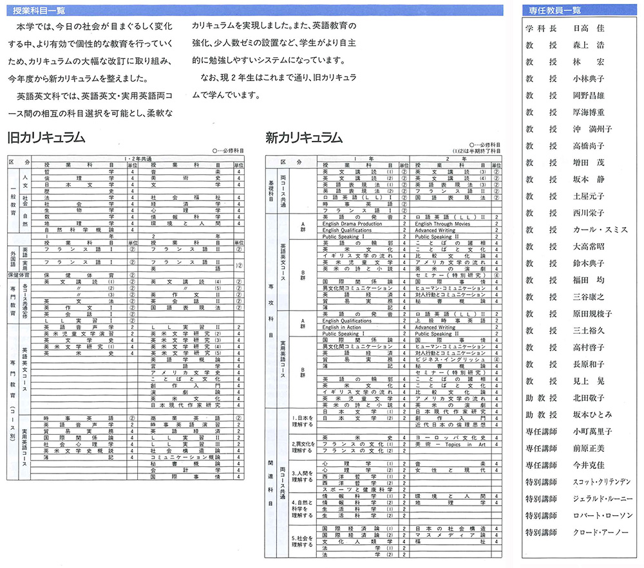Click the name カール・スミス
Viewport: 644px width, 568px height.
pyautogui.click(x=600, y=230)
